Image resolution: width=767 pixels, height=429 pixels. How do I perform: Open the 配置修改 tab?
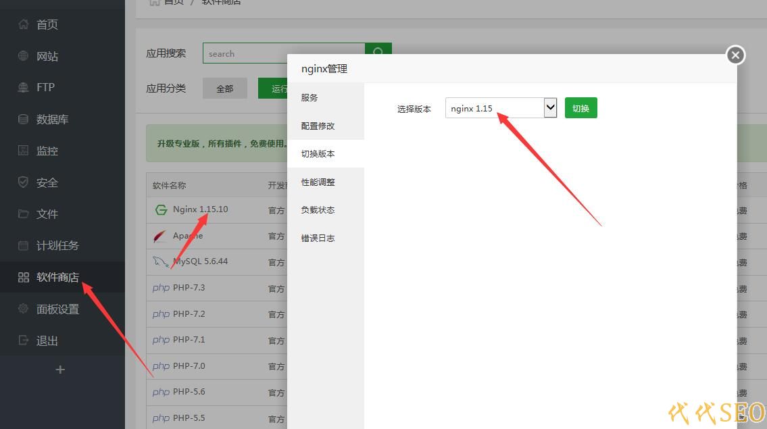tap(318, 126)
